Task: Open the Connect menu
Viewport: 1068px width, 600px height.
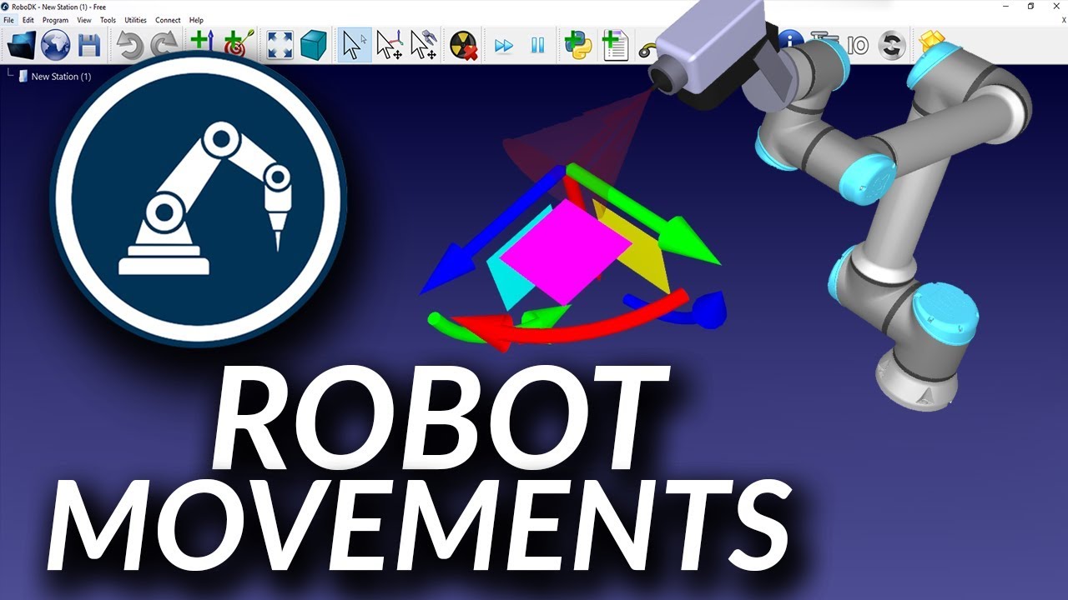Action: point(168,20)
